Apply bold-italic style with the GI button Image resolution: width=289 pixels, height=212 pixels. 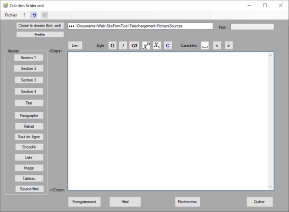click(x=134, y=46)
